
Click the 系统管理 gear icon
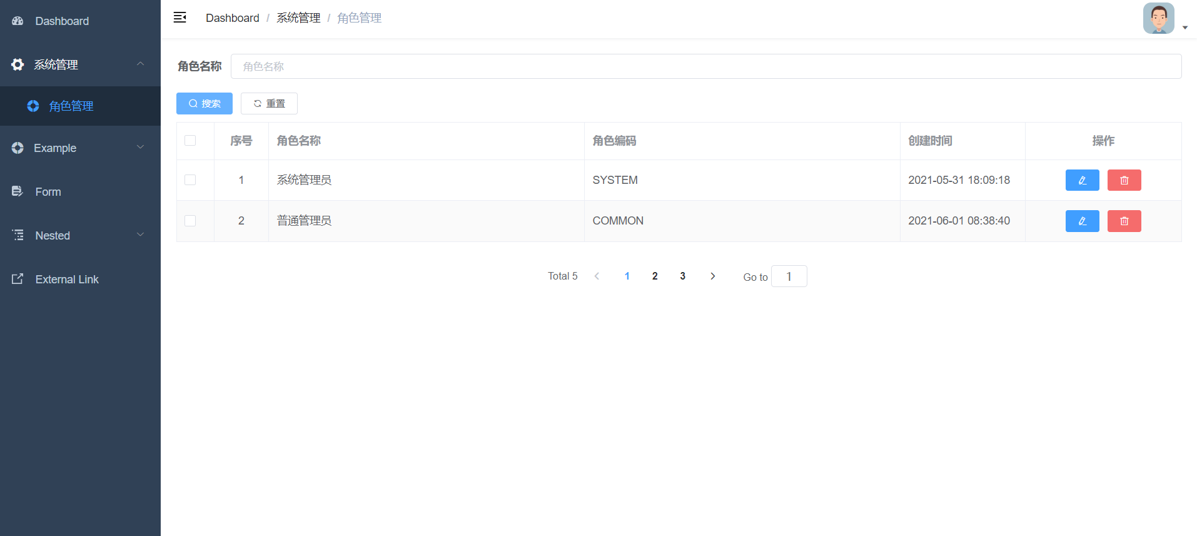(18, 64)
